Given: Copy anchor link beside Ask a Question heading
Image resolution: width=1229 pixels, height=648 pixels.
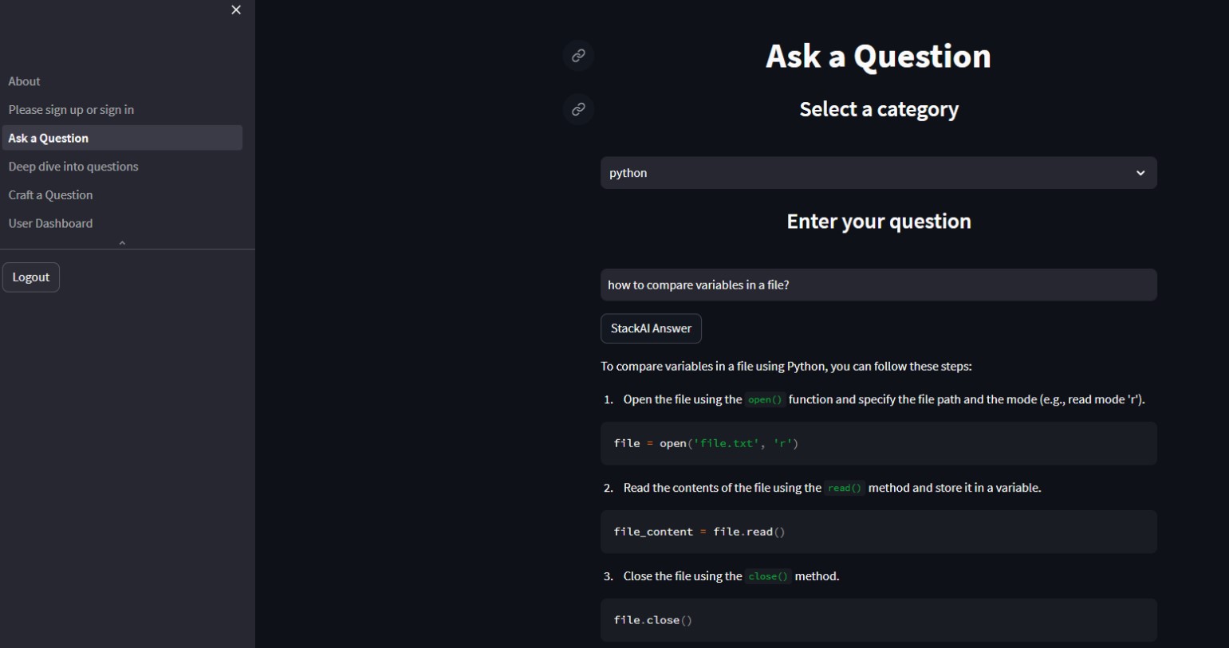Looking at the screenshot, I should [x=578, y=56].
